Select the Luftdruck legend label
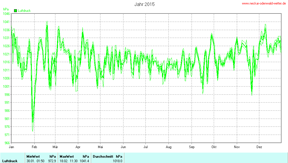 tap(24, 11)
